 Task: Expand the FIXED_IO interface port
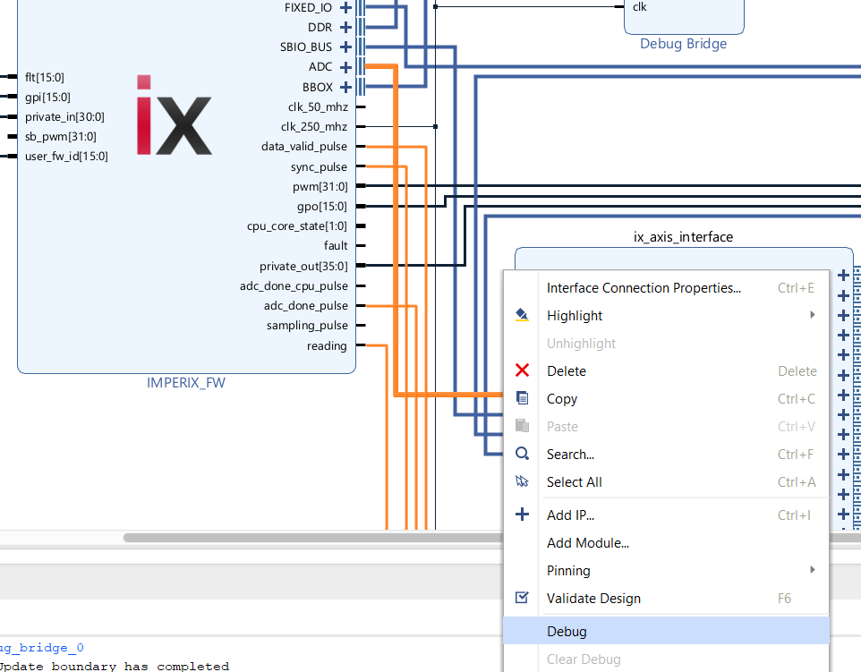(345, 8)
